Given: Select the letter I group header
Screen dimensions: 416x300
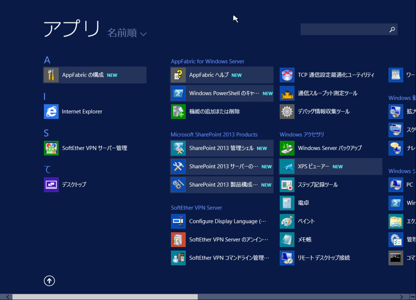Looking at the screenshot, I should click(45, 97).
